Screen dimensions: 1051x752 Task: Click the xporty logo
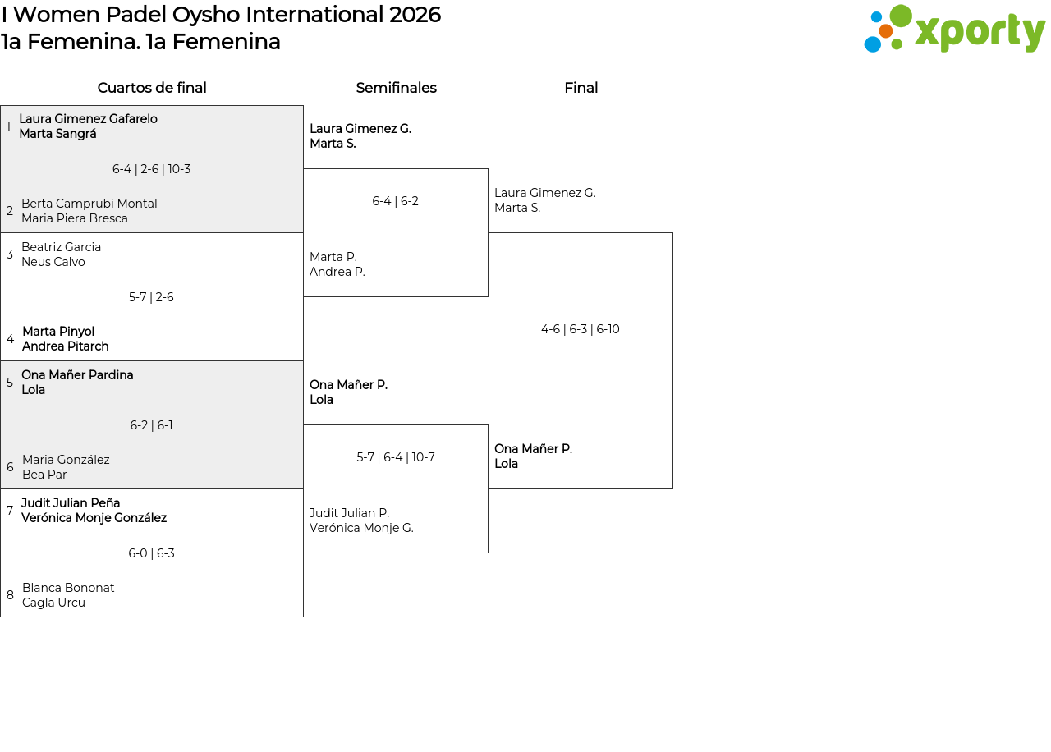(955, 29)
